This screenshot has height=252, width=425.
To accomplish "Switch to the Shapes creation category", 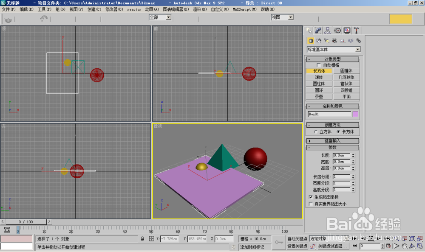I will coord(319,40).
